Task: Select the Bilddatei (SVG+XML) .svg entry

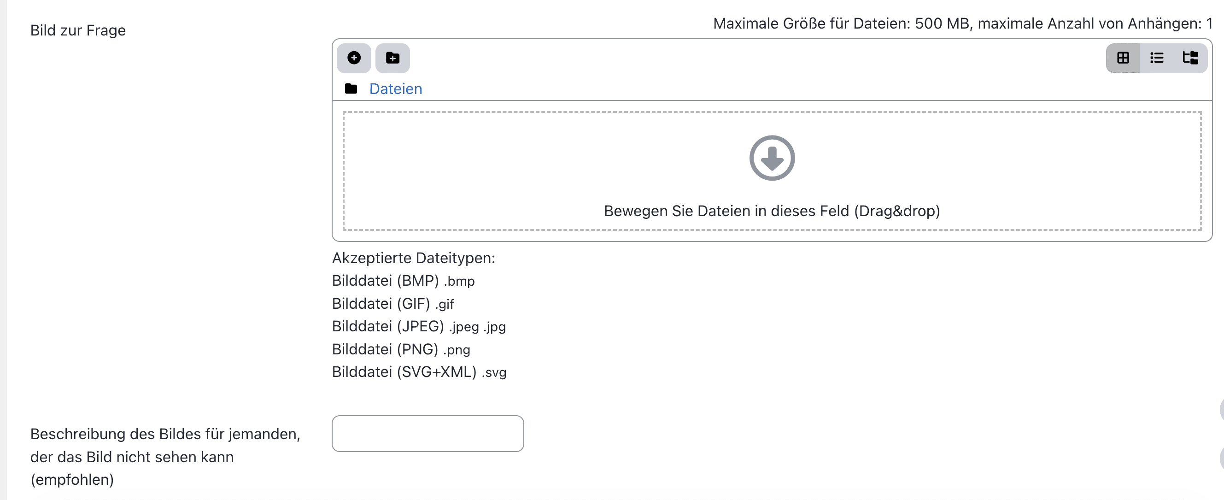Action: click(x=419, y=372)
